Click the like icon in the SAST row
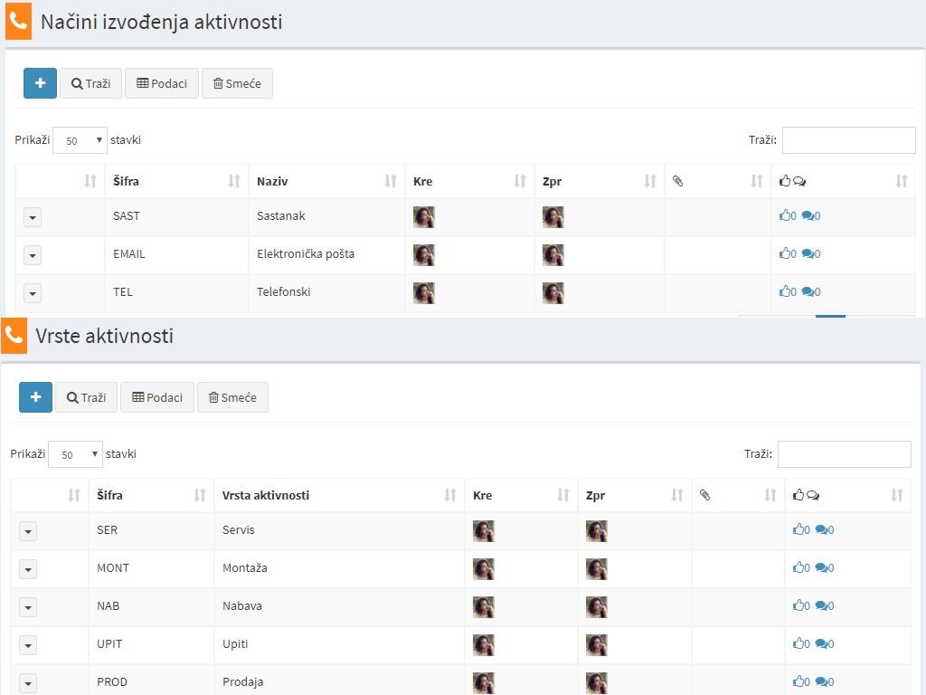The width and height of the screenshot is (926, 695). click(x=785, y=216)
